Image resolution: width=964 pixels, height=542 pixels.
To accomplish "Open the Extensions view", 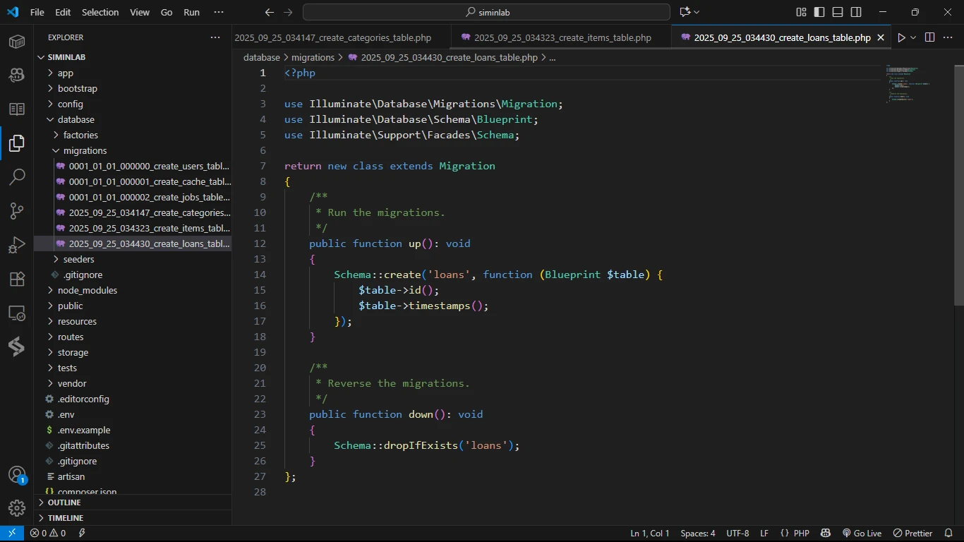I will click(17, 279).
